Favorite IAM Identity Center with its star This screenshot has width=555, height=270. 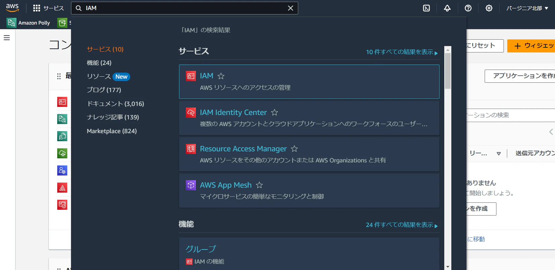pos(275,112)
